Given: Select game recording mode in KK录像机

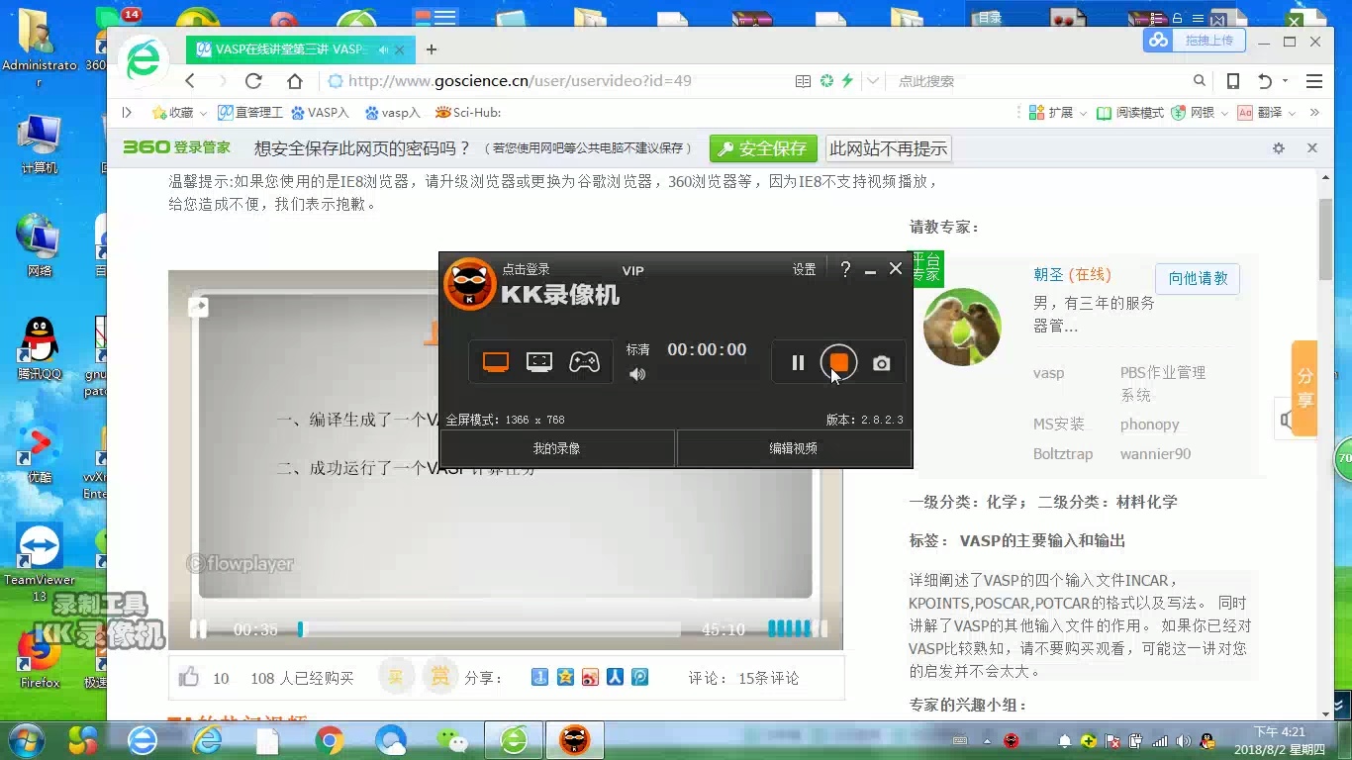Looking at the screenshot, I should pyautogui.click(x=585, y=362).
